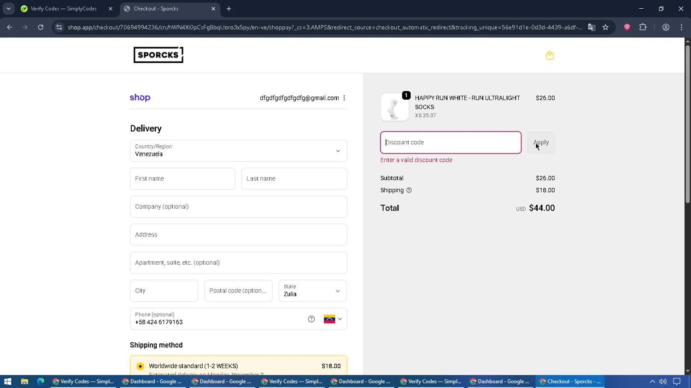The width and height of the screenshot is (691, 388).
Task: Open the email account options menu
Action: [x=344, y=98]
